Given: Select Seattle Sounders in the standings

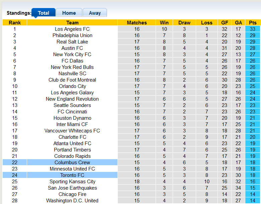Looking at the screenshot, I should [72, 105].
